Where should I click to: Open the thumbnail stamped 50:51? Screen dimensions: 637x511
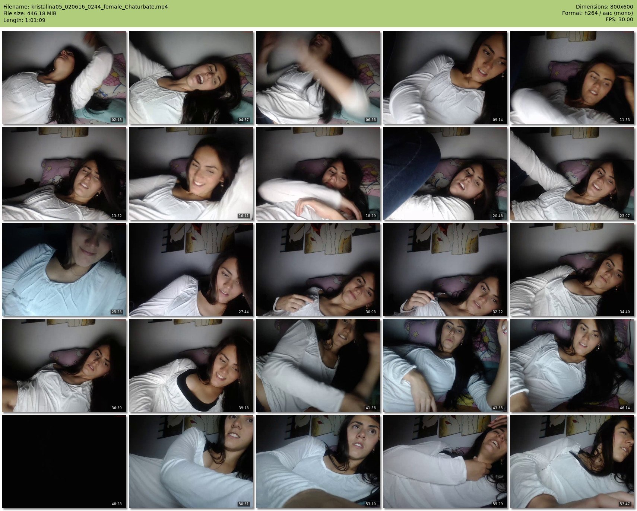coord(191,462)
